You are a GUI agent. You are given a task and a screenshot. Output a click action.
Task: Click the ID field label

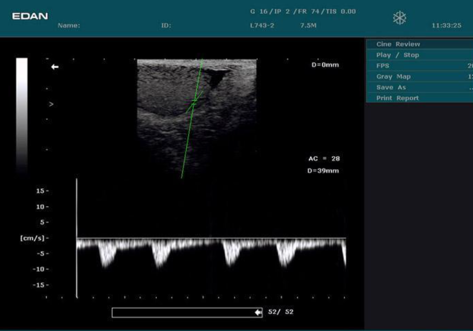[x=166, y=26]
